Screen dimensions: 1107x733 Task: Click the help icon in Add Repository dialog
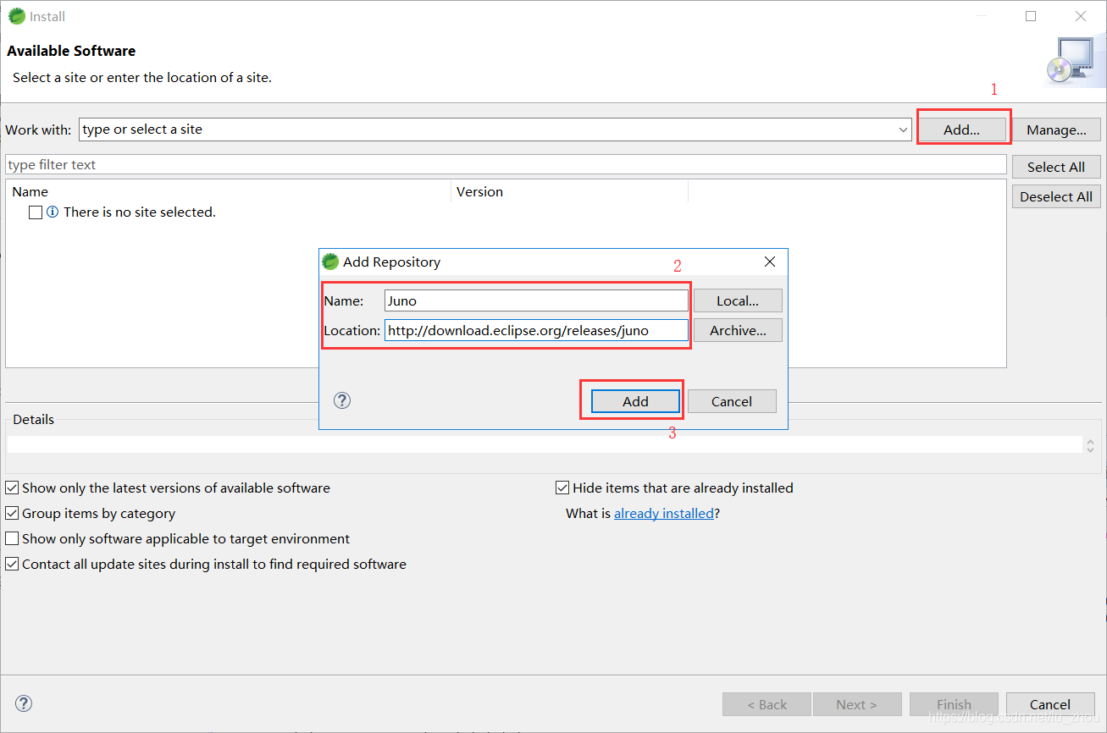click(342, 400)
